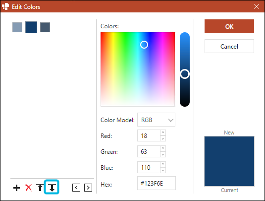The image size is (265, 201).
Task: Click the add color plus icon
Action: click(x=16, y=188)
